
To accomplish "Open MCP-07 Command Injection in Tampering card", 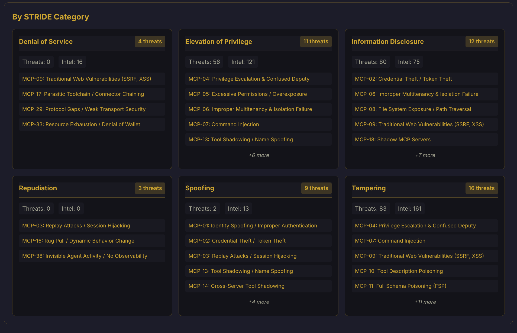I will 425,241.
